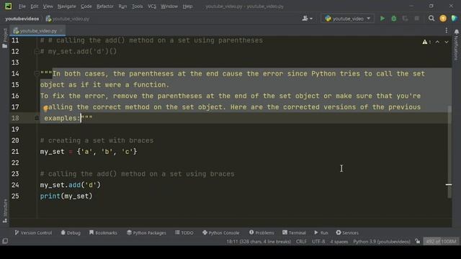Open the Code menu
This screenshot has width=461, height=259.
click(x=86, y=6)
